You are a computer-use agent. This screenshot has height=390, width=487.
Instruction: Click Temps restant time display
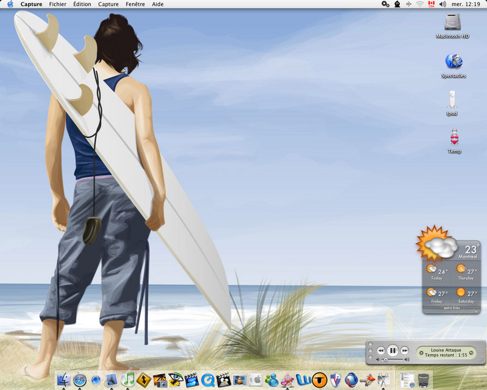446,355
